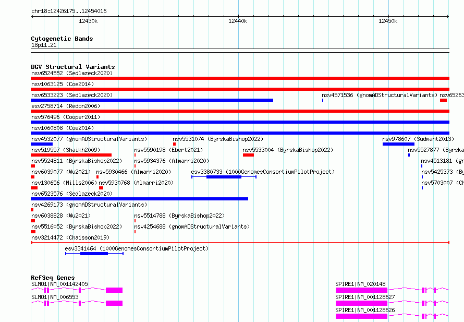This screenshot has height=322, width=464.
Task: Select the nsv1063125 (Coe2014) variant label
Action: click(x=63, y=84)
